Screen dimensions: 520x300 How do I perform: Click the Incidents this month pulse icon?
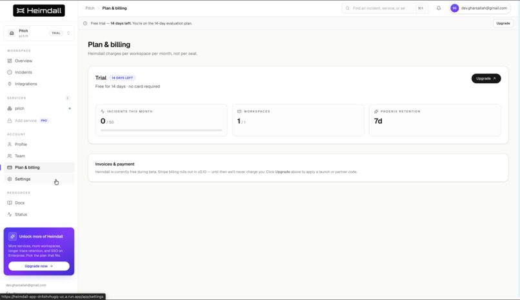[103, 112]
